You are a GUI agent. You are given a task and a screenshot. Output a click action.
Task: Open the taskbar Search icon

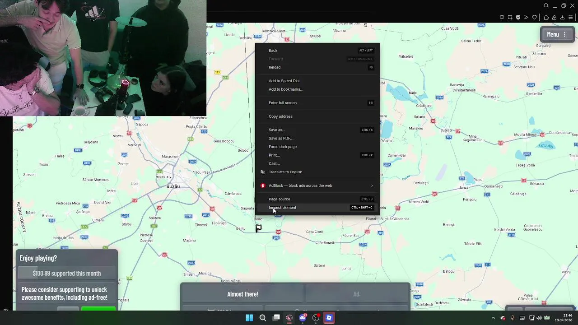263,318
